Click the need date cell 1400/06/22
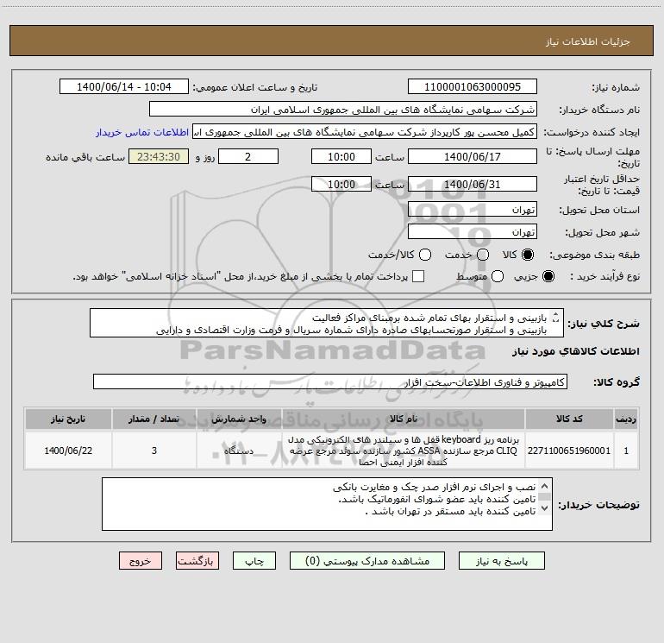The height and width of the screenshot is (643, 664). tap(68, 451)
